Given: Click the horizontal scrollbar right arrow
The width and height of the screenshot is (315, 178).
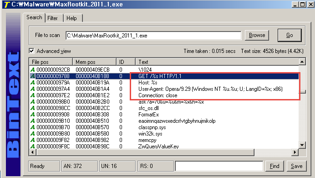Looking at the screenshot, I should coord(295,152).
